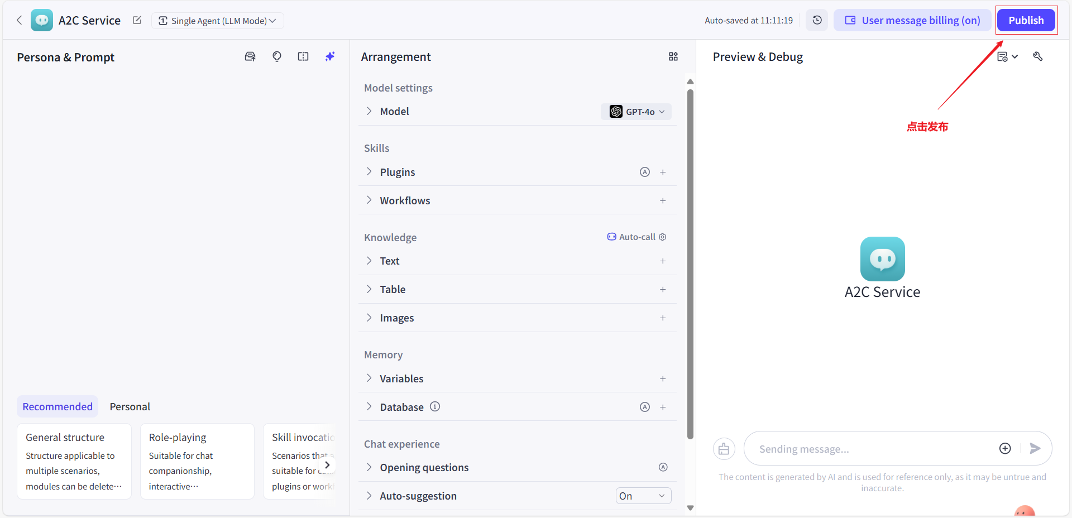The height and width of the screenshot is (518, 1072).
Task: Click the back arrow beside A2C Service
Action: point(20,21)
